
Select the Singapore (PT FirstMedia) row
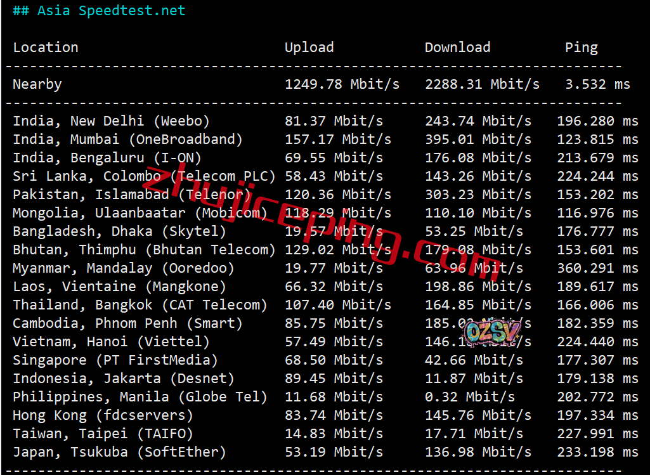115,360
